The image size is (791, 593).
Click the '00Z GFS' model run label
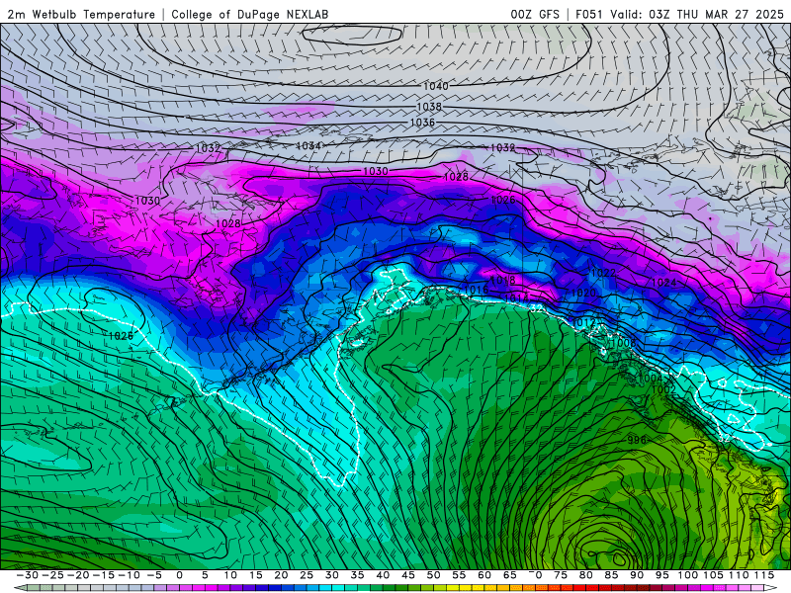[x=535, y=15]
